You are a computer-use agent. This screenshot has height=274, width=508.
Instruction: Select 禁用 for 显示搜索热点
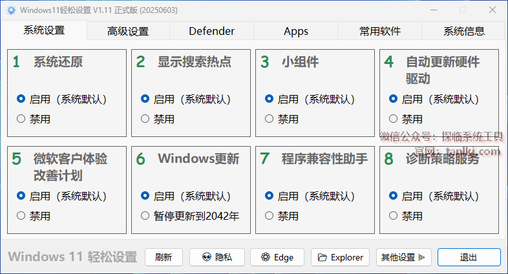pos(145,119)
